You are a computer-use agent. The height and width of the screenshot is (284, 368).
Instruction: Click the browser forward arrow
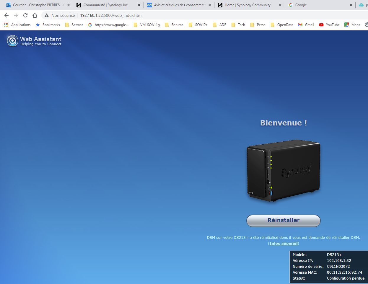coord(16,15)
